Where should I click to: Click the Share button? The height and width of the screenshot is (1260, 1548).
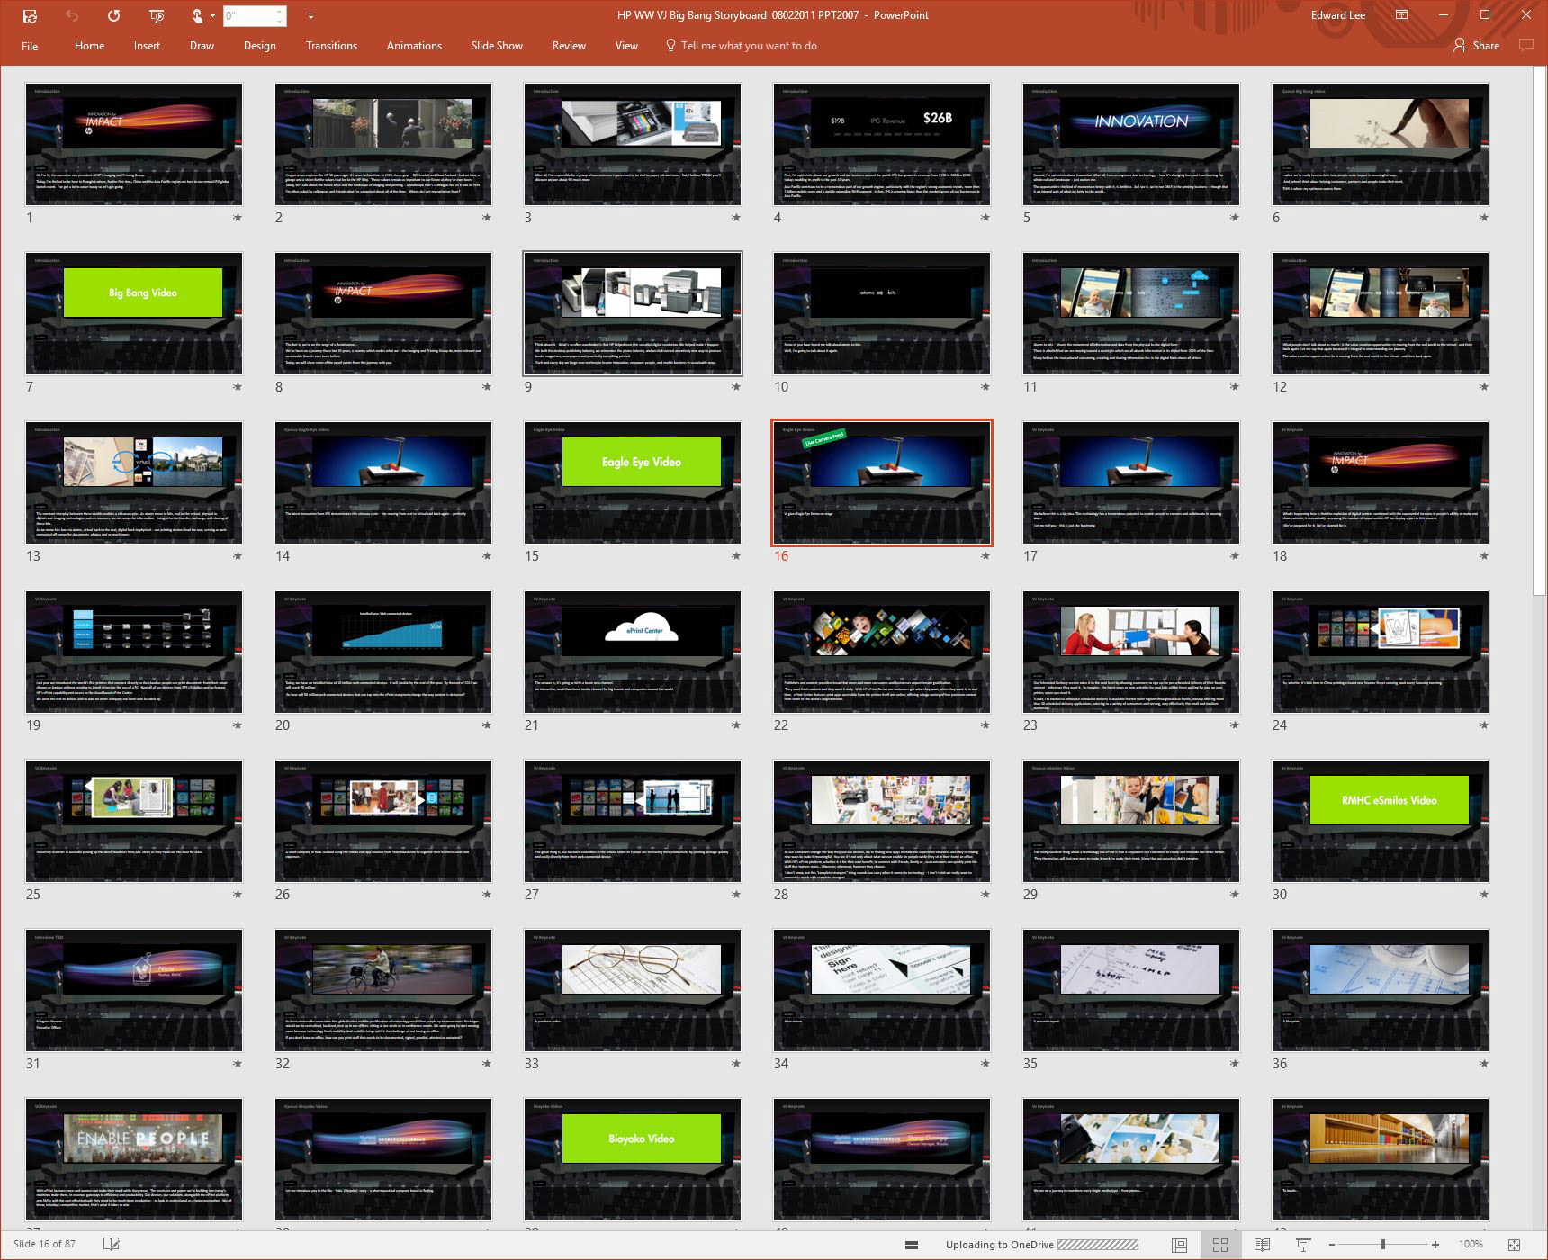[x=1476, y=46]
